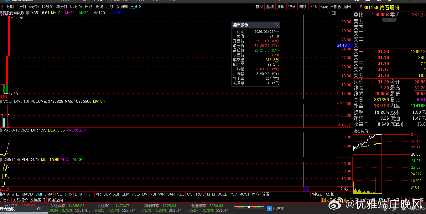Screen dimensions: 426x214
Task: Switch to 30分钟 period
Action: point(62,7)
